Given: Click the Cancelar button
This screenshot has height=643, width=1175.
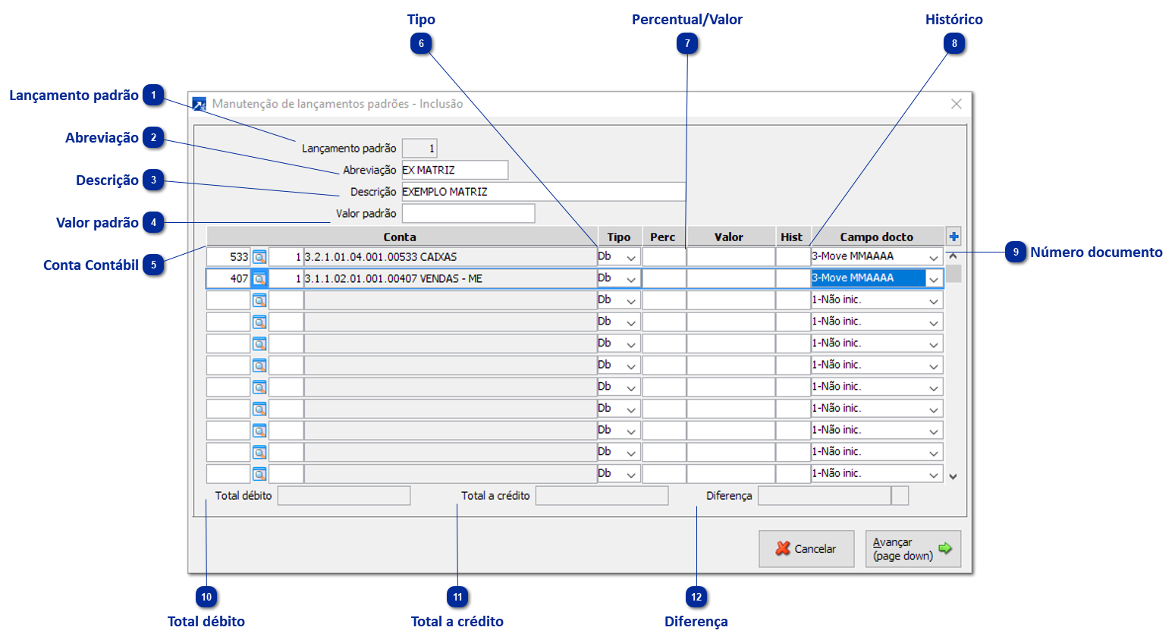Looking at the screenshot, I should [x=806, y=549].
